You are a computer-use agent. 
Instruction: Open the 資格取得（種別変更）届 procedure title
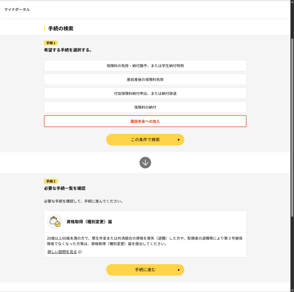point(89,222)
